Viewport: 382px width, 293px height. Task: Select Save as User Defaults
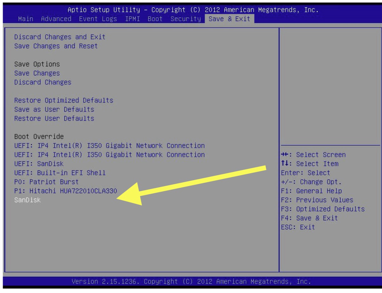tap(54, 109)
